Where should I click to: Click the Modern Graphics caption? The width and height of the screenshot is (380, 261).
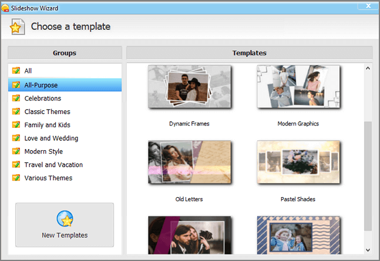[x=298, y=124]
